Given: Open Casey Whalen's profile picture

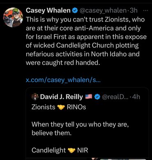Looking at the screenshot, I should [x=13, y=17].
